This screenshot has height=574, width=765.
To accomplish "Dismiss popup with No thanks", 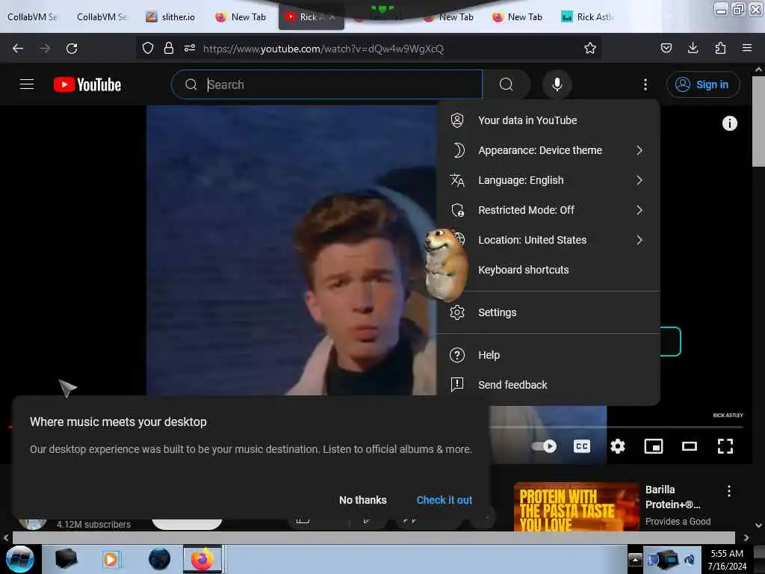I will coord(362,500).
